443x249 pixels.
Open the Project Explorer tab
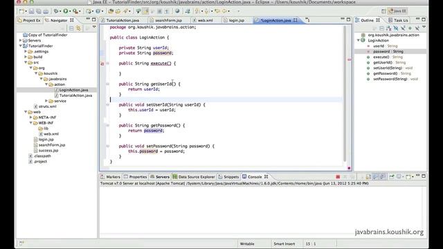click(x=29, y=20)
